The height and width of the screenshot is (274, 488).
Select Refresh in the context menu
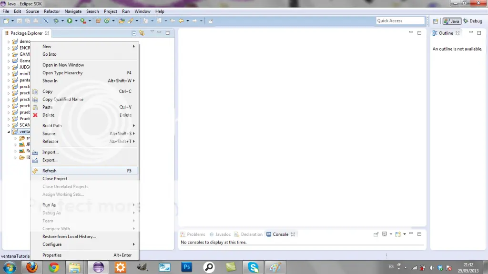click(84, 171)
